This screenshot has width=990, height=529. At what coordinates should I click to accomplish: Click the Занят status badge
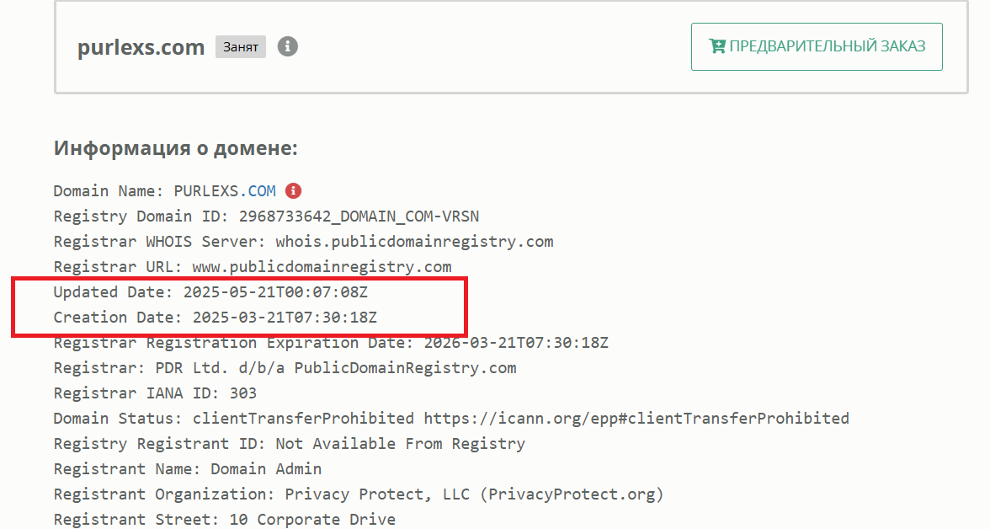[241, 47]
